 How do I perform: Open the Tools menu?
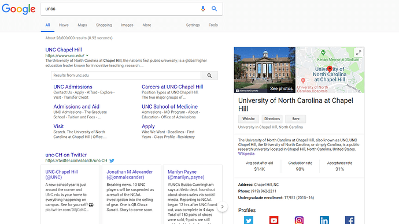[213, 25]
